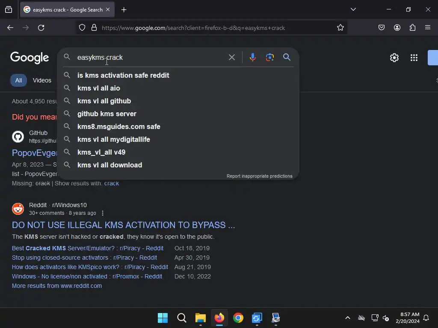Open the Extensions puzzle icon

pos(412,28)
